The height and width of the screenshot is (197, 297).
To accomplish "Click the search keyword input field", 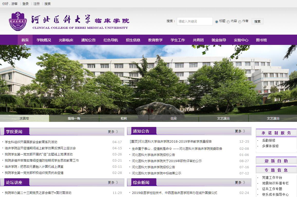I will [x=195, y=21].
